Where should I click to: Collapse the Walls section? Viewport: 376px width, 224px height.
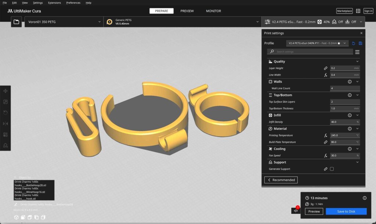point(357,82)
